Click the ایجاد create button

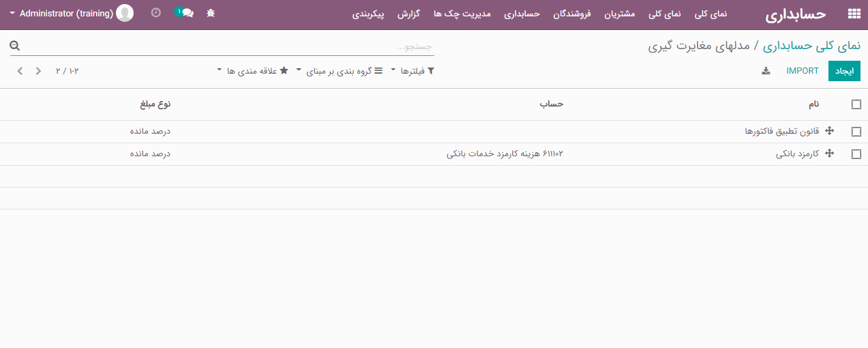point(844,71)
